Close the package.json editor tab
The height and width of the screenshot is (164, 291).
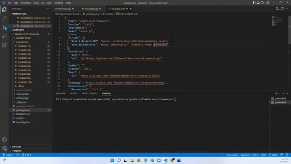(x=130, y=9)
